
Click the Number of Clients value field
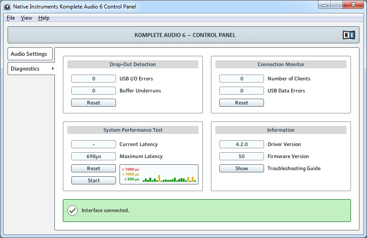(242, 79)
